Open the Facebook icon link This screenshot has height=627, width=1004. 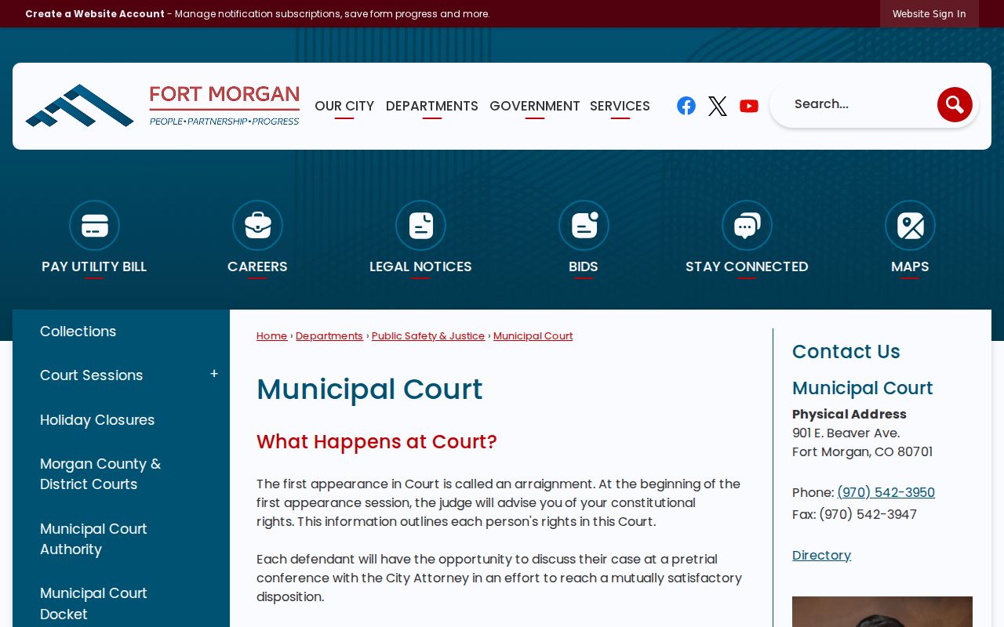(x=686, y=106)
